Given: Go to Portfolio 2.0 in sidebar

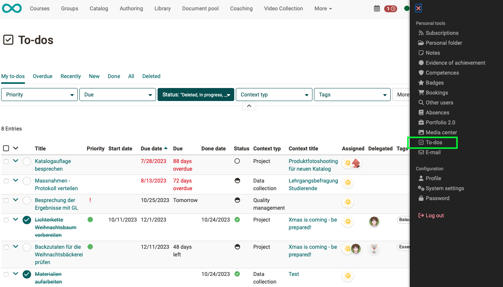Looking at the screenshot, I should coord(440,122).
